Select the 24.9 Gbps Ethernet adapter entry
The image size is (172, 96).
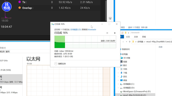(11, 79)
